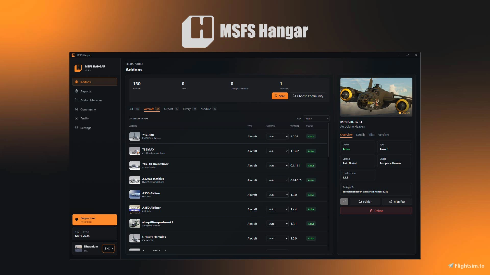Click the Disagnium user avatar
490x275 pixels.
(x=79, y=248)
